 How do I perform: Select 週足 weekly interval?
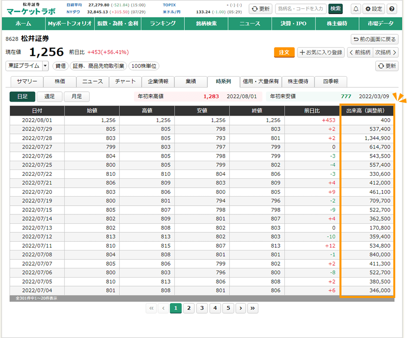click(x=49, y=97)
